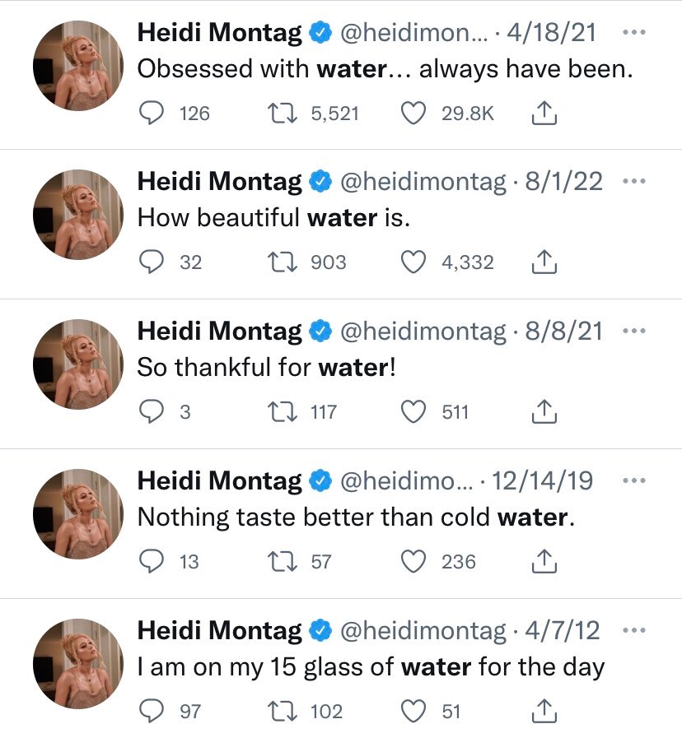The height and width of the screenshot is (747, 682).
Task: Open more options on the 4/18/21 tweet
Action: (634, 32)
